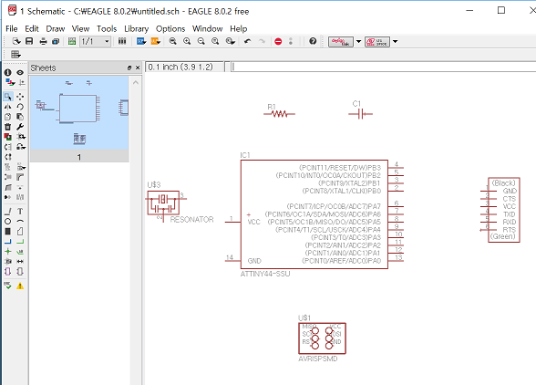This screenshot has width=536, height=385.
Task: Select the Label tool
Action: click(x=20, y=252)
